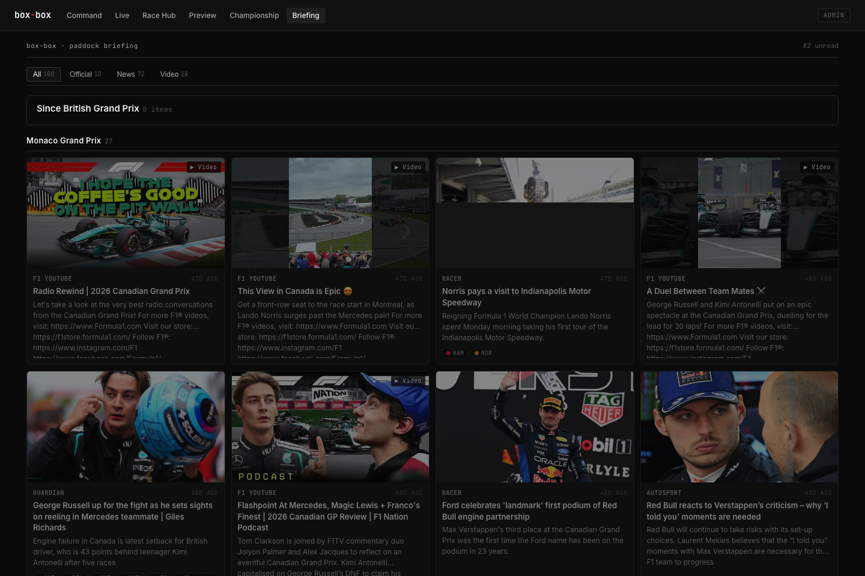
Task: Click the Video badge on Radio Rewind card
Action: click(203, 167)
